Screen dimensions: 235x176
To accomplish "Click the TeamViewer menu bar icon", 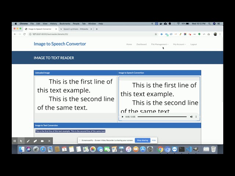I will click(156, 23).
